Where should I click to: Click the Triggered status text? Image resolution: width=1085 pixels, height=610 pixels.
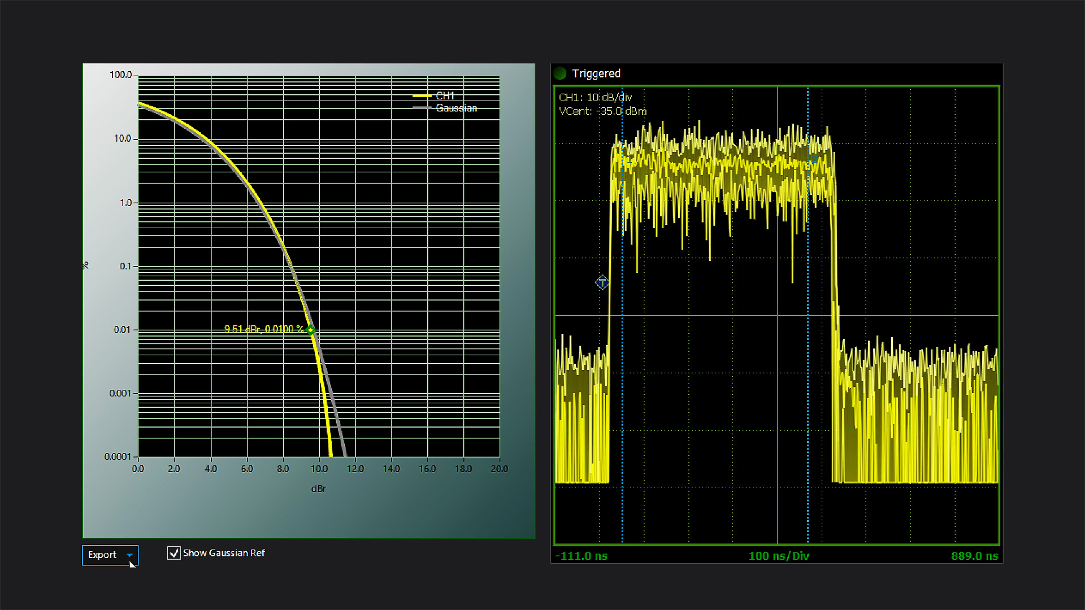coord(596,73)
